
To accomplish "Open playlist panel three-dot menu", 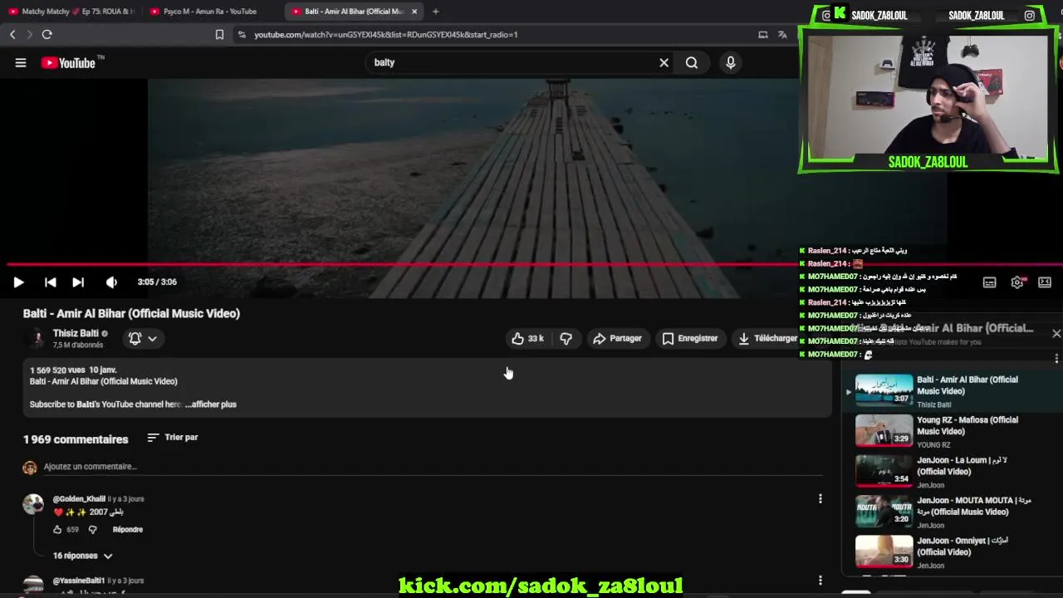I will pyautogui.click(x=1056, y=359).
